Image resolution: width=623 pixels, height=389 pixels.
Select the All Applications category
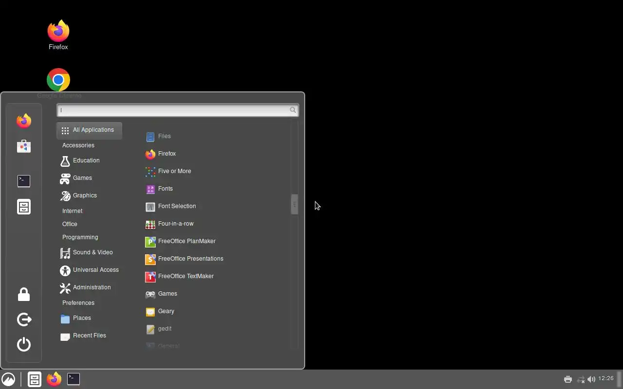89,130
